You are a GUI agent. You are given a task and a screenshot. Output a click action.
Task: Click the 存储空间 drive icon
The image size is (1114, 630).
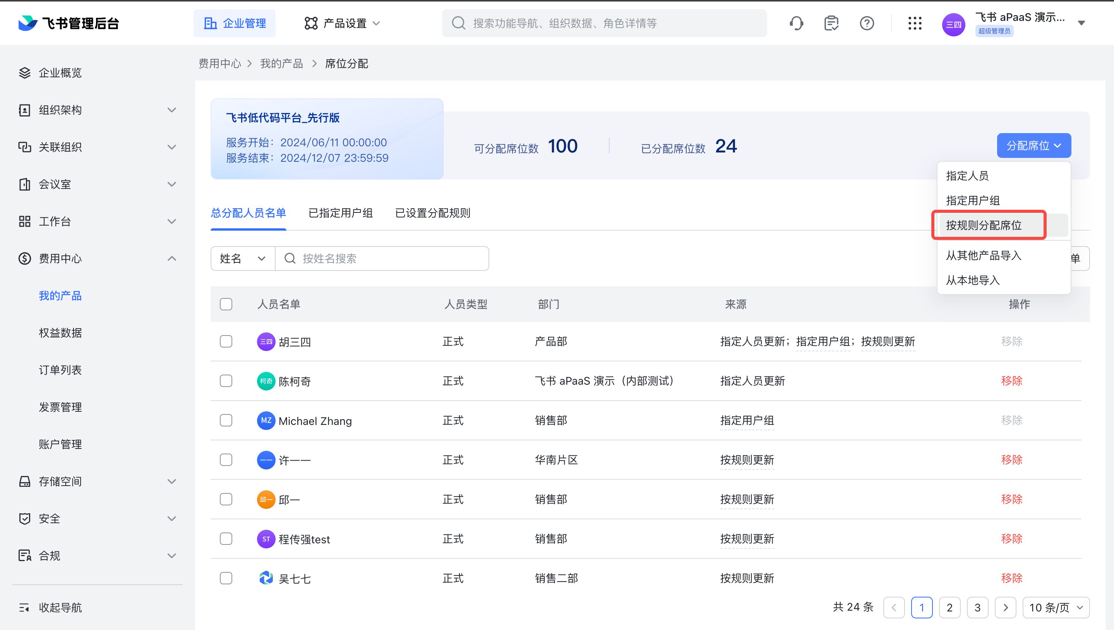click(25, 481)
